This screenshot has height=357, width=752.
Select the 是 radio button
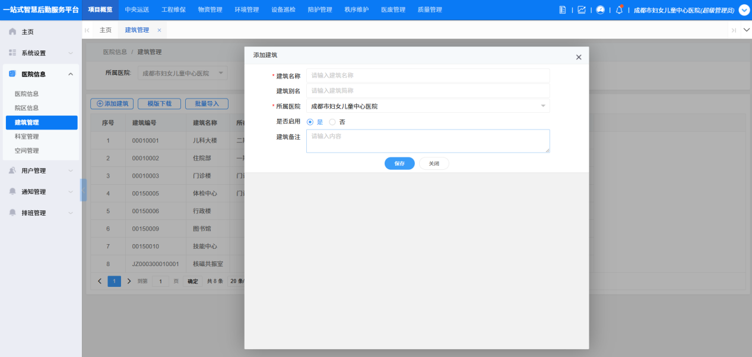click(x=310, y=122)
